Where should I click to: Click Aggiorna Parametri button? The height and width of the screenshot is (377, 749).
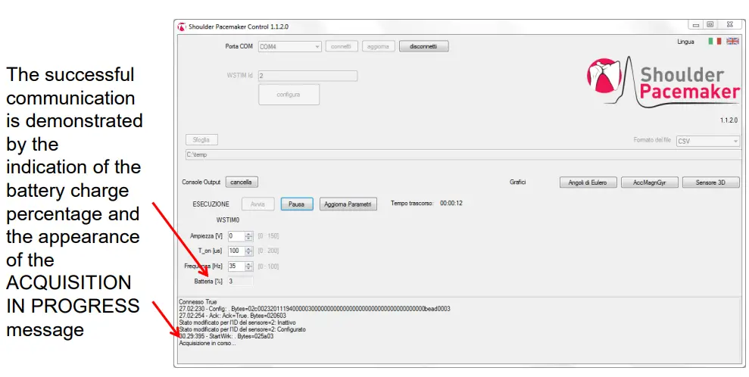pos(348,204)
